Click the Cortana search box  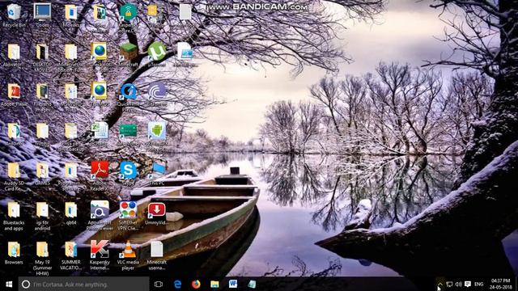[83, 284]
